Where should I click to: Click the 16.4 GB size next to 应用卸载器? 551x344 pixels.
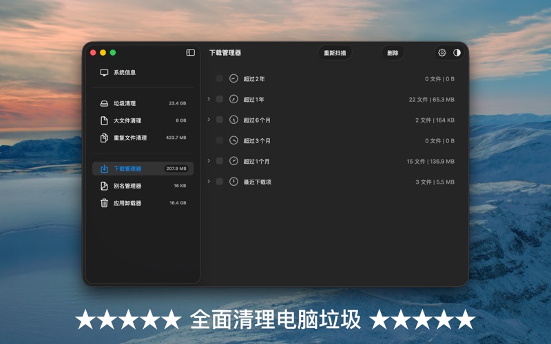(x=178, y=203)
